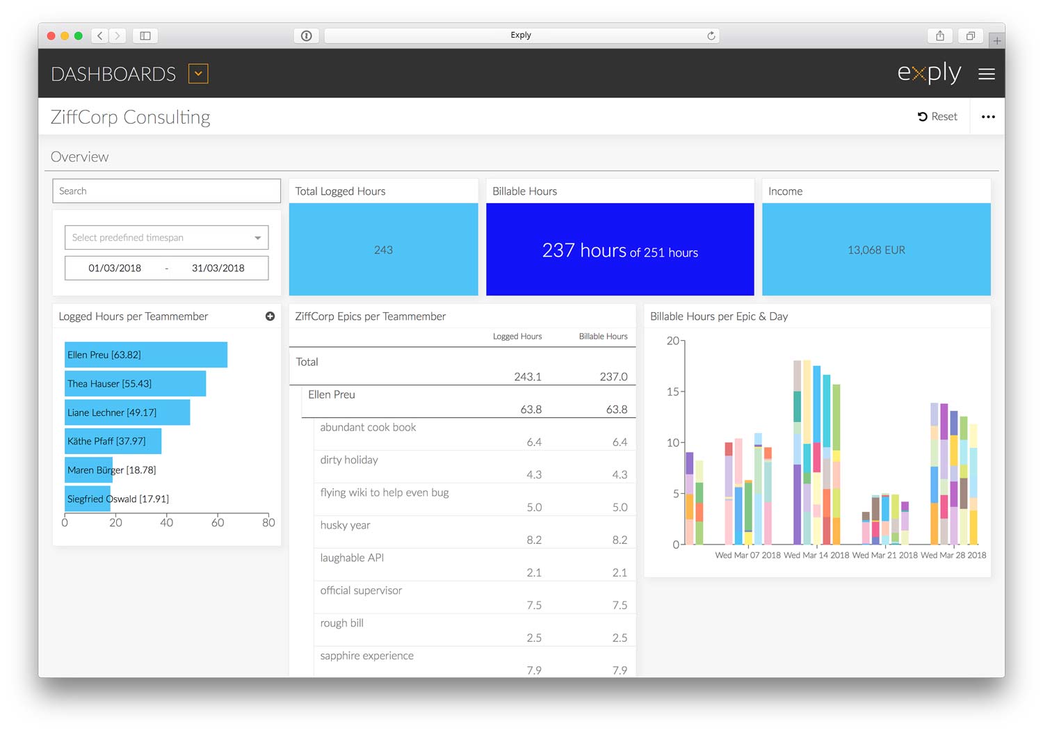Expand the Logged Hours per Teammember widget
Image resolution: width=1043 pixels, height=733 pixels.
click(x=270, y=316)
